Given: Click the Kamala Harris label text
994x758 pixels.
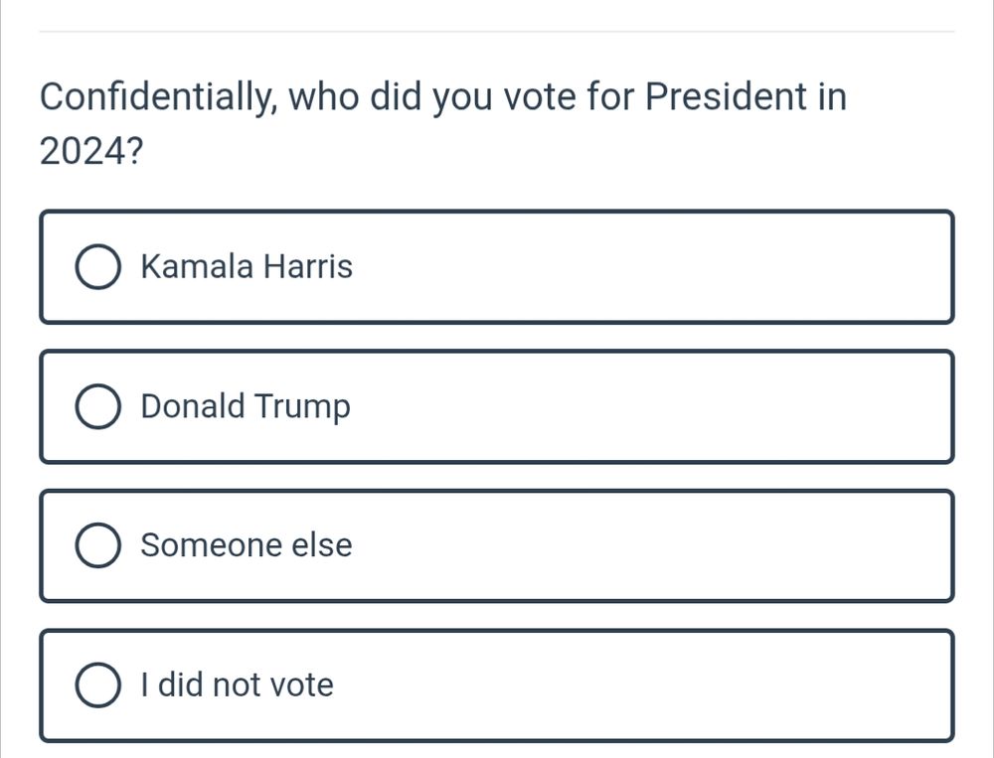Looking at the screenshot, I should click(247, 266).
